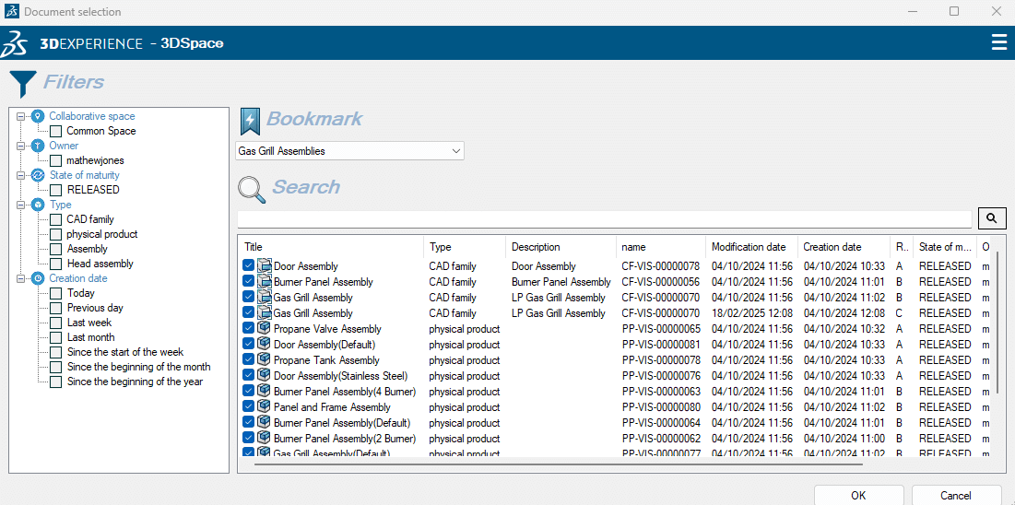The height and width of the screenshot is (505, 1015).
Task: Click the icon of Burner Panel Assembly(2 Burner)
Action: (x=264, y=438)
